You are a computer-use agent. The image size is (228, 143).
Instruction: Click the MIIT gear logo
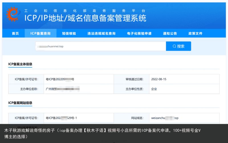[13, 14]
